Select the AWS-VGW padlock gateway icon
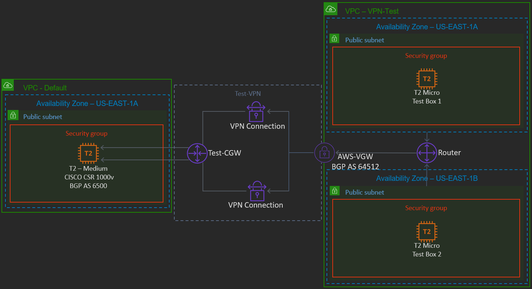Screen dimensions: 532x289 [x=324, y=153]
